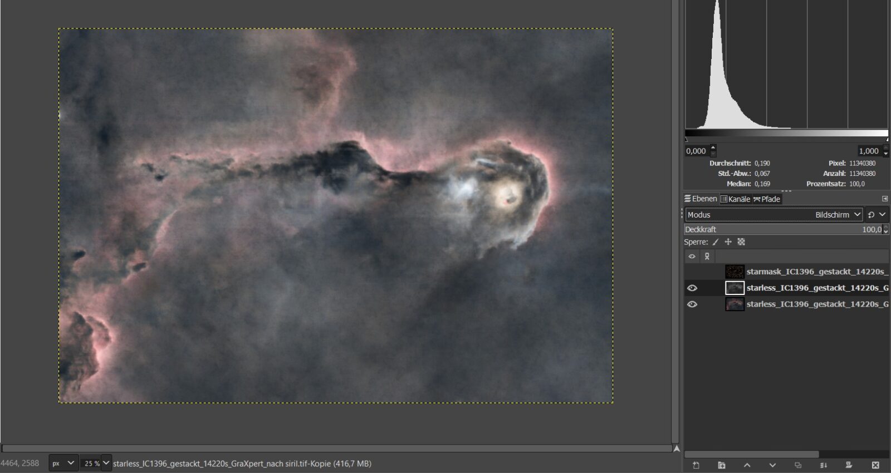Click the navigation icon at canvas corner

tap(677, 449)
